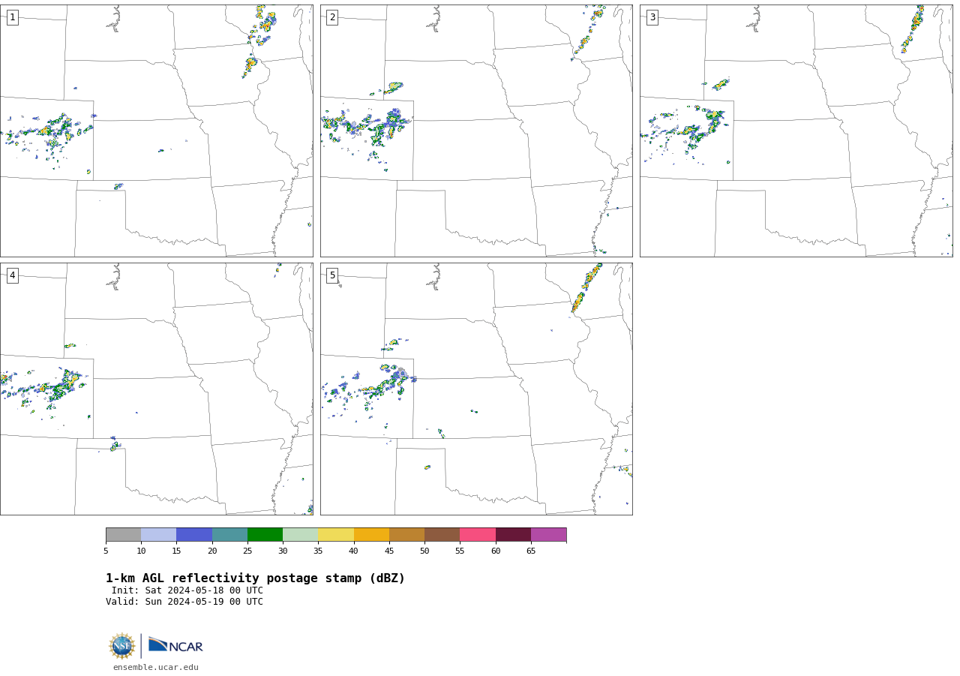The width and height of the screenshot is (960, 676).
Task: Click the ensemble.ucar.edu text
Action: tap(156, 667)
